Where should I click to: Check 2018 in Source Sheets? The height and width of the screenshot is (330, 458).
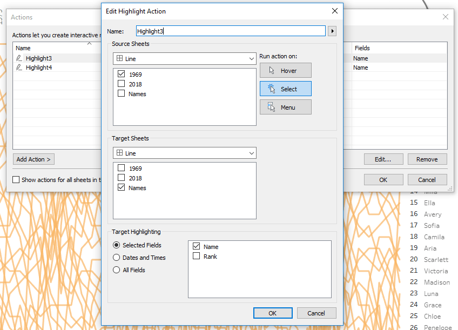coord(121,84)
